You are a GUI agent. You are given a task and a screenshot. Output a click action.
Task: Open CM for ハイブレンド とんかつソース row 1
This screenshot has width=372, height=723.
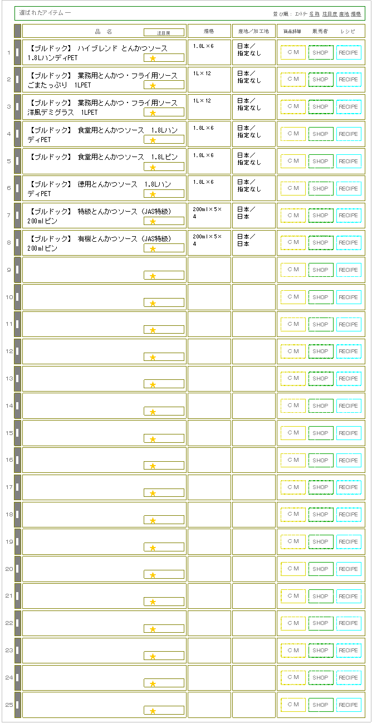click(x=293, y=52)
